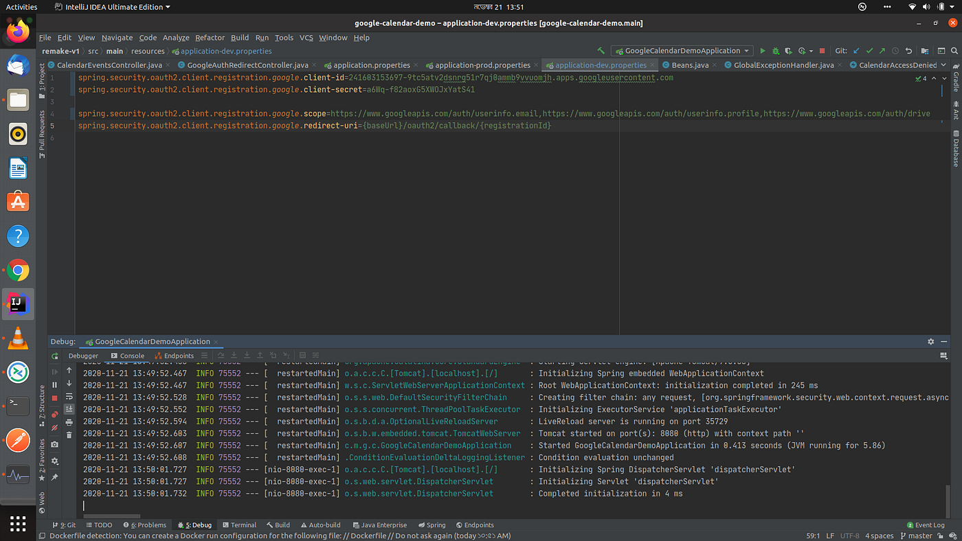Expand the hidden editor tabs chevron
The height and width of the screenshot is (541, 962).
click(943, 65)
